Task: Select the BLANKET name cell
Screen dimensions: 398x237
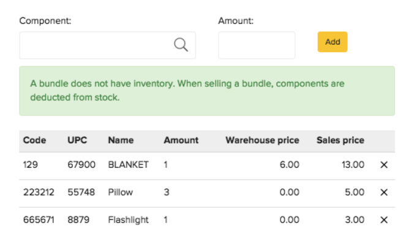Action: coord(128,165)
